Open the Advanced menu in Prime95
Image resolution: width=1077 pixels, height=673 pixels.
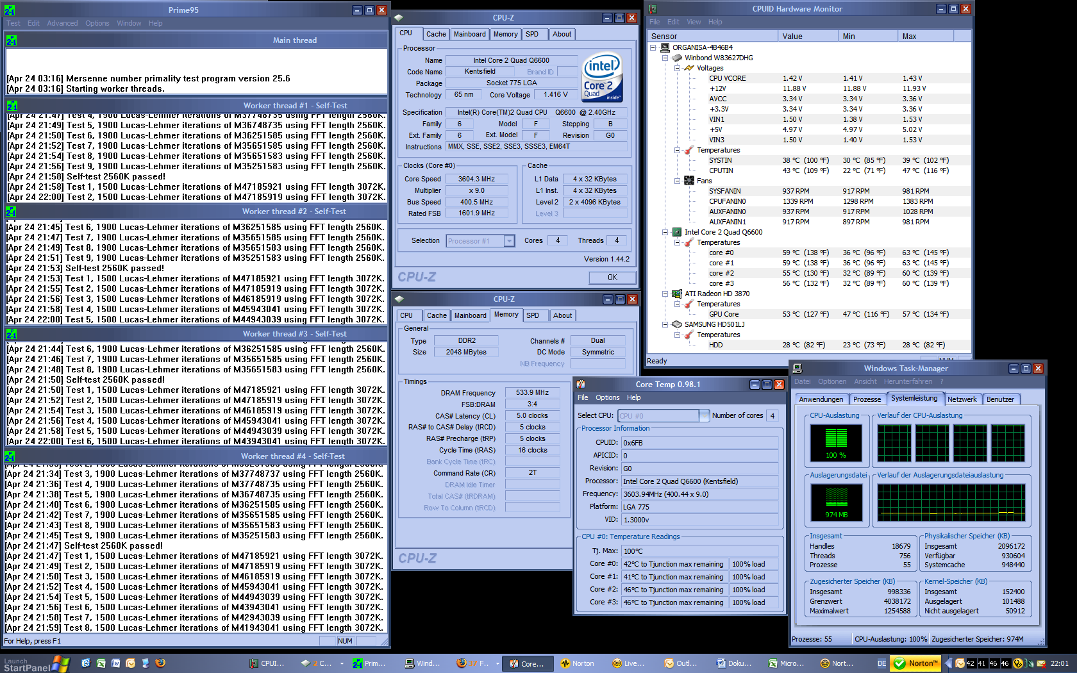(x=62, y=23)
